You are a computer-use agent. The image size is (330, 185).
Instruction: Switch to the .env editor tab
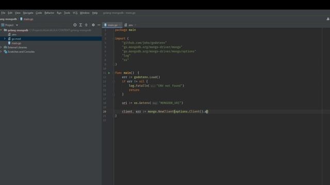click(x=130, y=25)
